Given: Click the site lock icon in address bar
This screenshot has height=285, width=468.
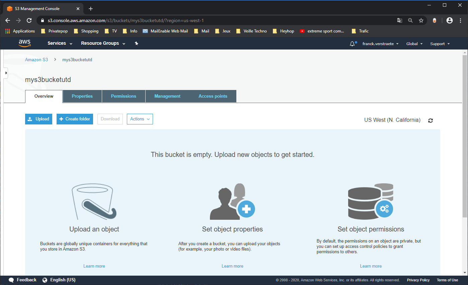Looking at the screenshot, I should pos(42,20).
